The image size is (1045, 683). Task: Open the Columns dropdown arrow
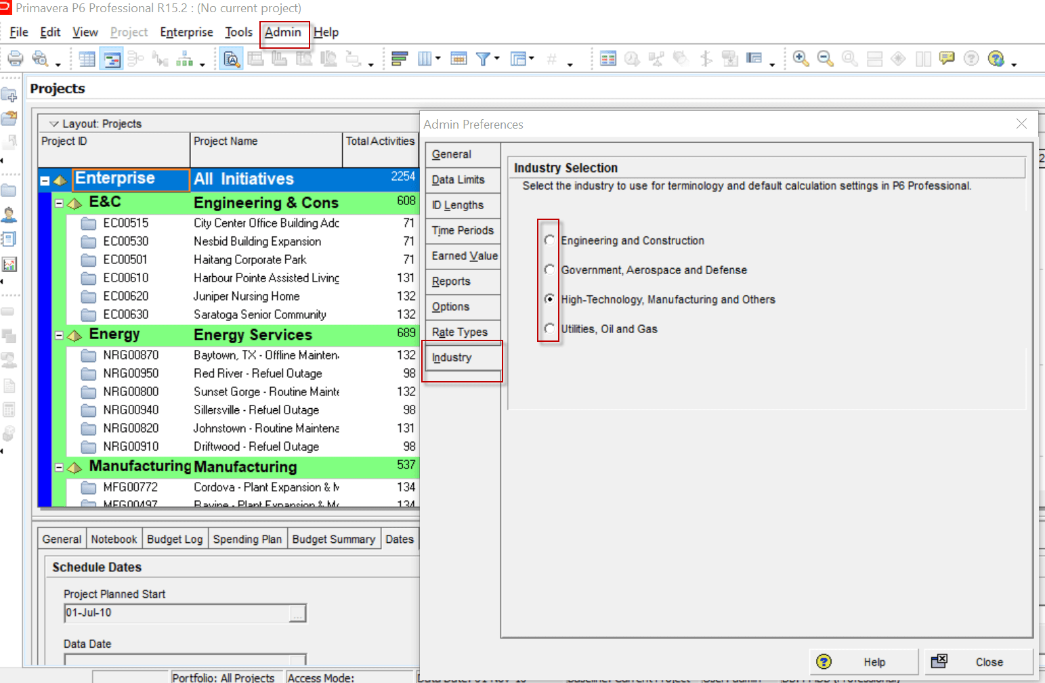pyautogui.click(x=438, y=59)
